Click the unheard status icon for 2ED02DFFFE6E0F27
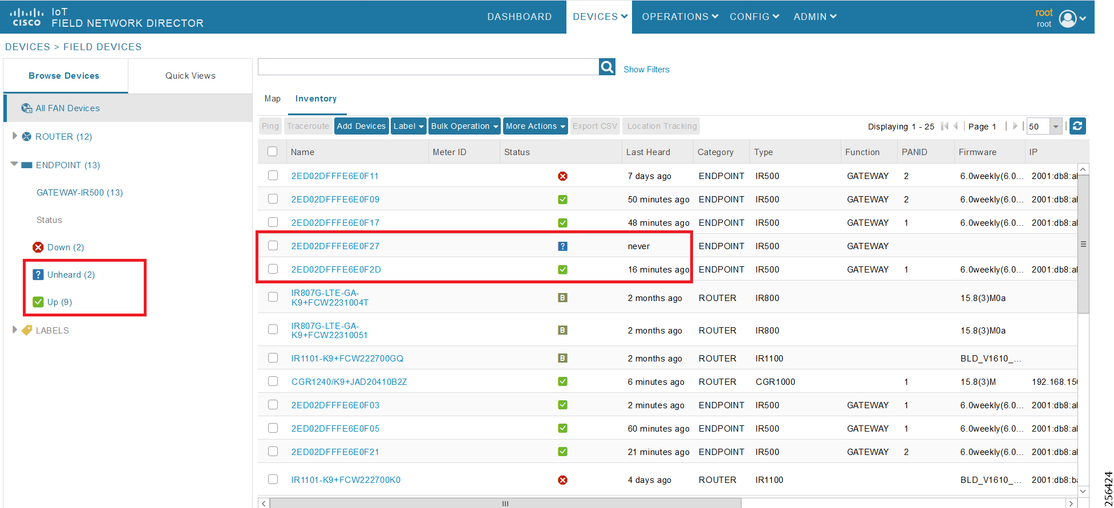The height and width of the screenshot is (508, 1114). 562,246
